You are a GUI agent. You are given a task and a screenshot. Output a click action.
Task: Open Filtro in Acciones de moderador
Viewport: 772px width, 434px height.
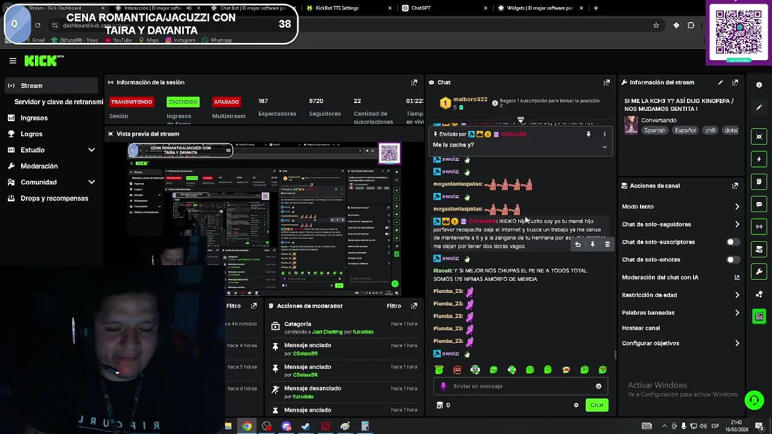coord(394,306)
